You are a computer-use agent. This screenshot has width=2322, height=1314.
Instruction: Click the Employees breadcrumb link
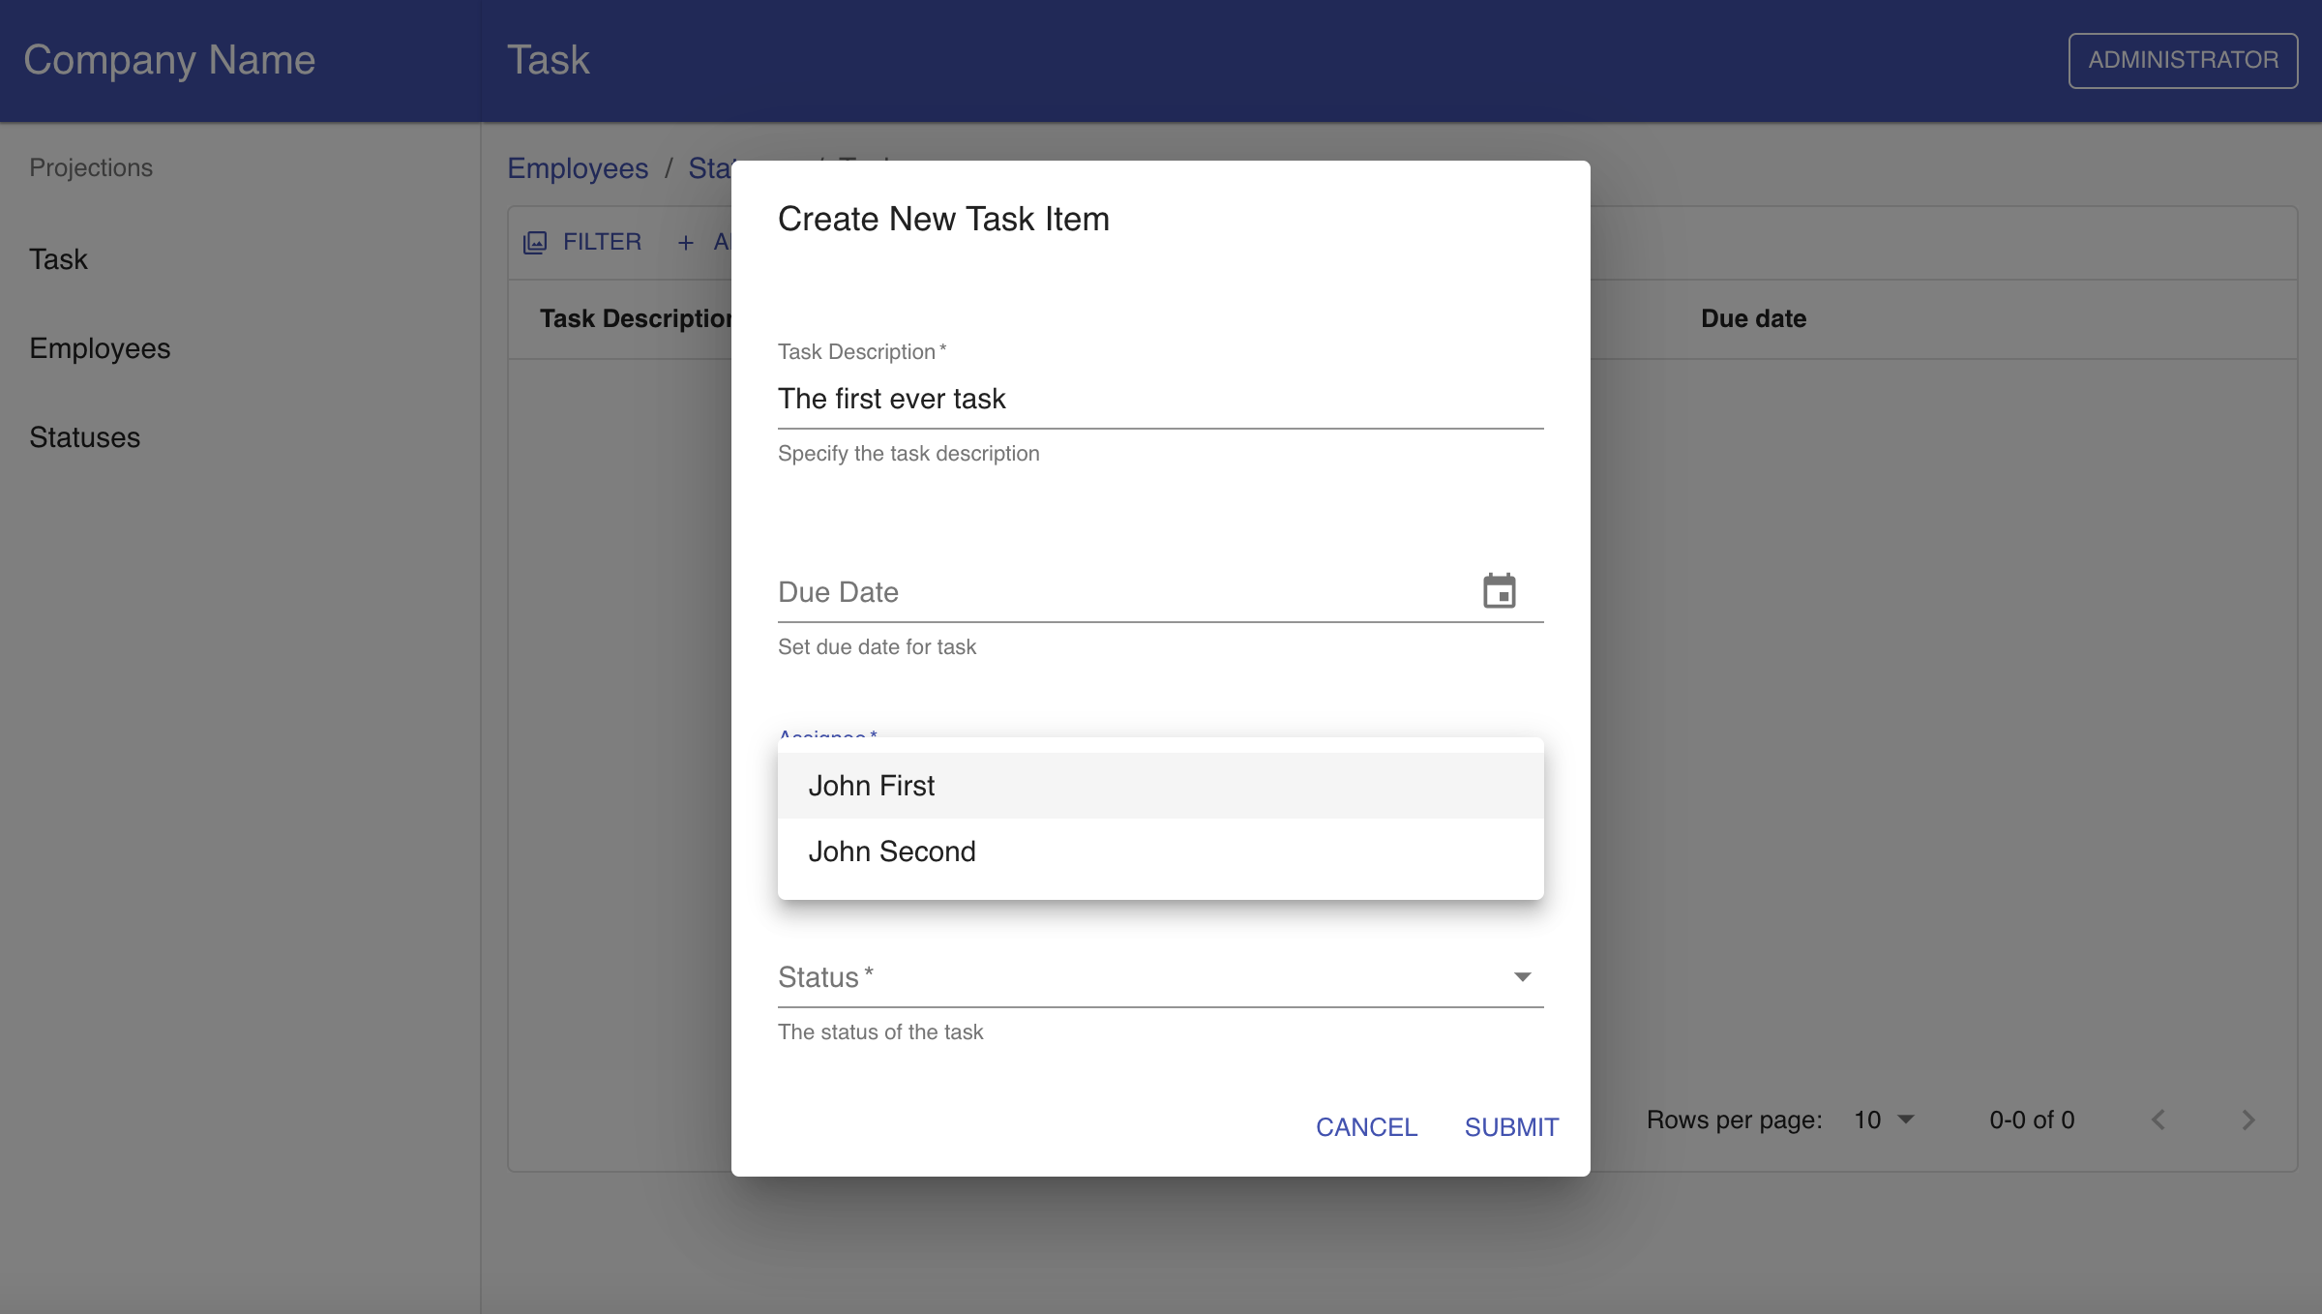point(578,167)
